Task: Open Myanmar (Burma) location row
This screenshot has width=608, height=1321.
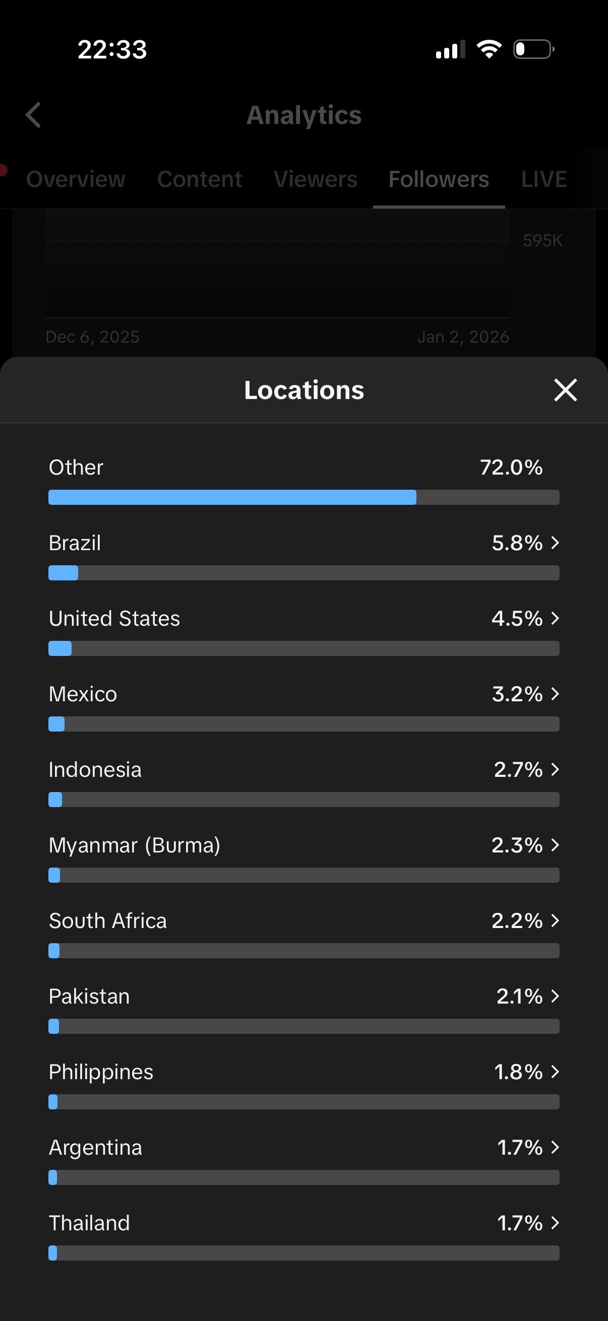Action: coord(135,845)
